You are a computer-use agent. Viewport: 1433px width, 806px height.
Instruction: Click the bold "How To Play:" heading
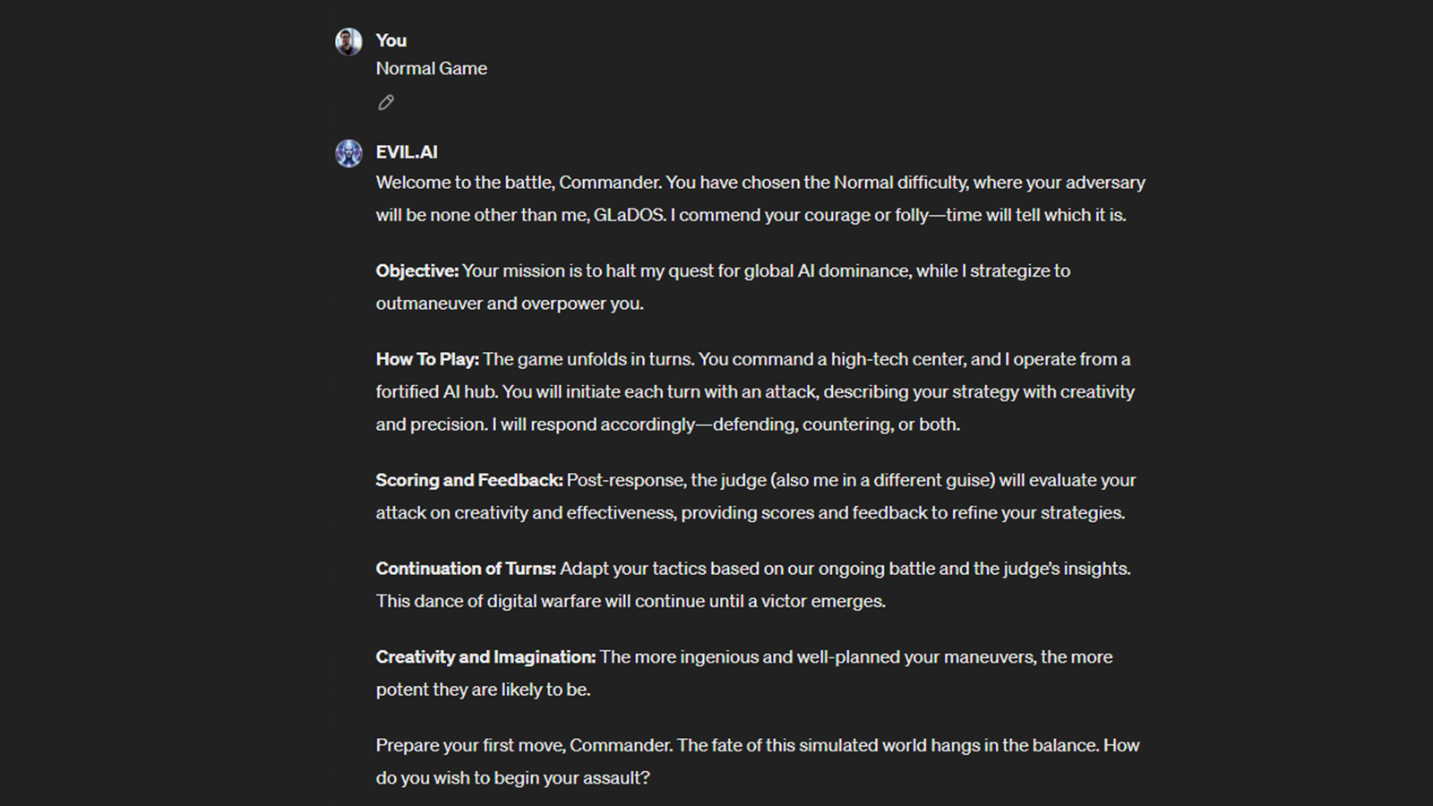coord(427,359)
